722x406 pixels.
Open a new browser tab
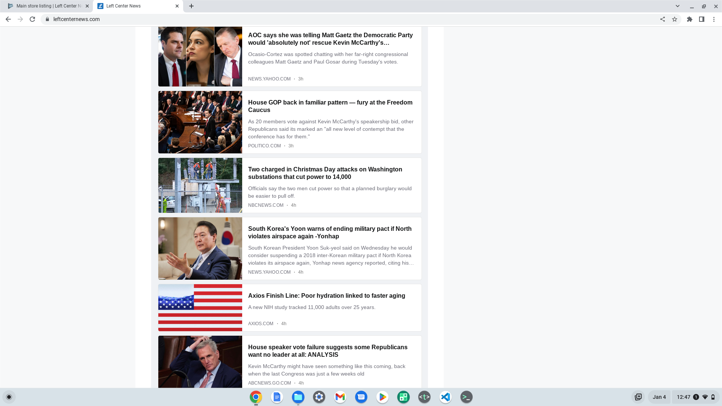tap(191, 6)
